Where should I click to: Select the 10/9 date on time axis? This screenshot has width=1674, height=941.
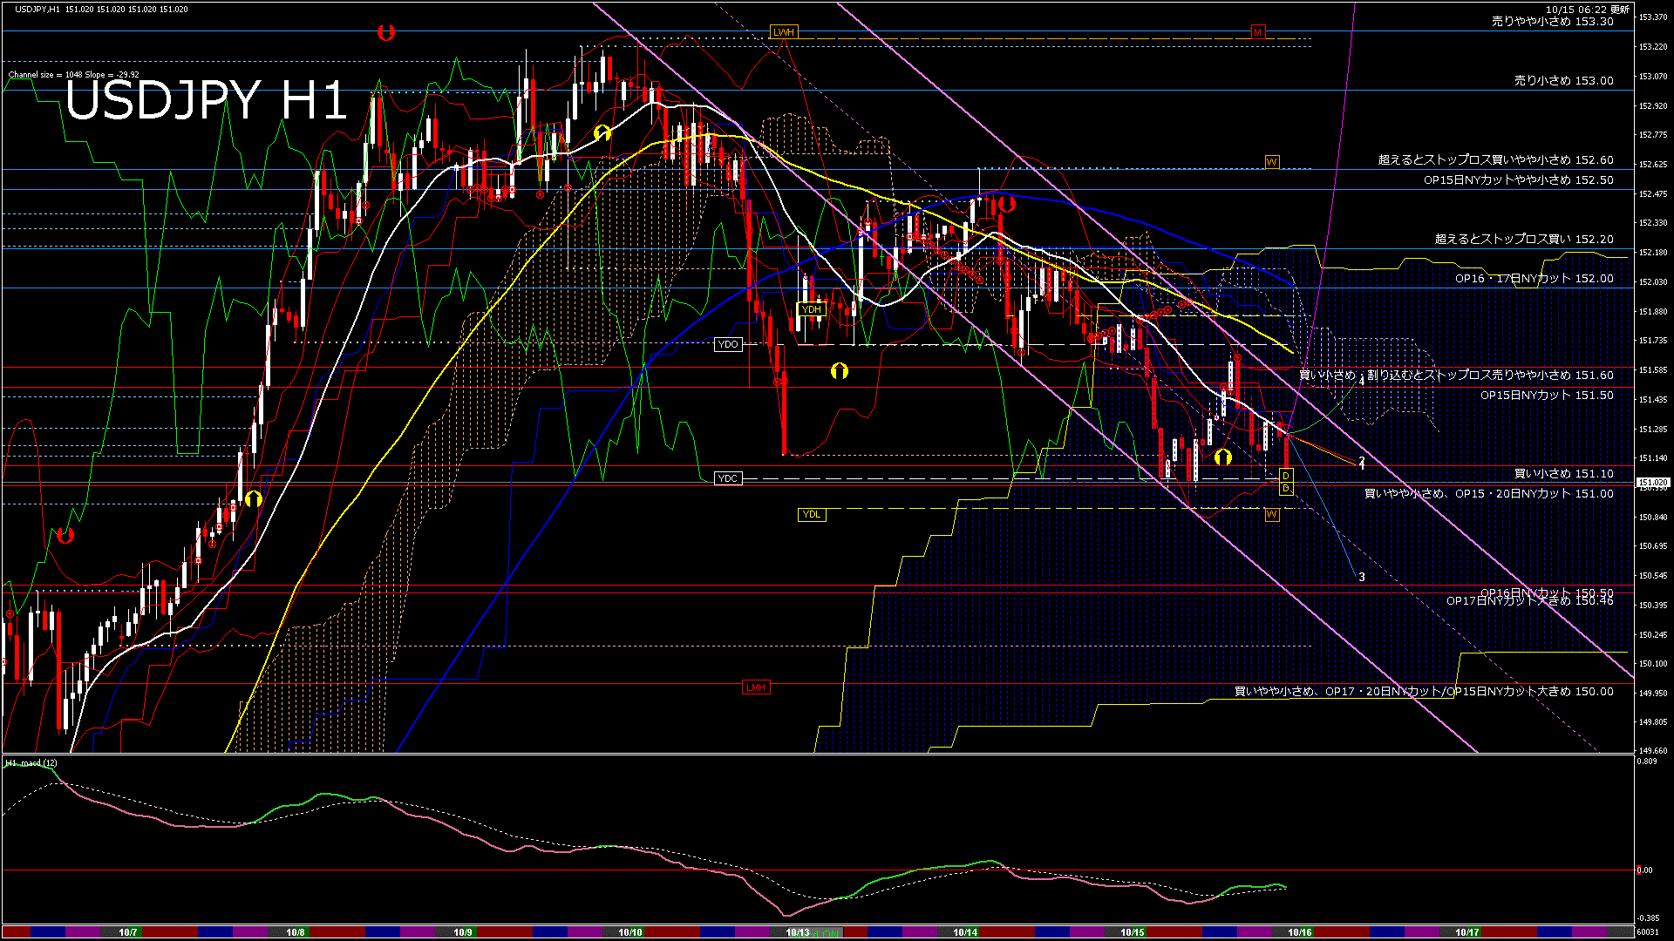(463, 932)
